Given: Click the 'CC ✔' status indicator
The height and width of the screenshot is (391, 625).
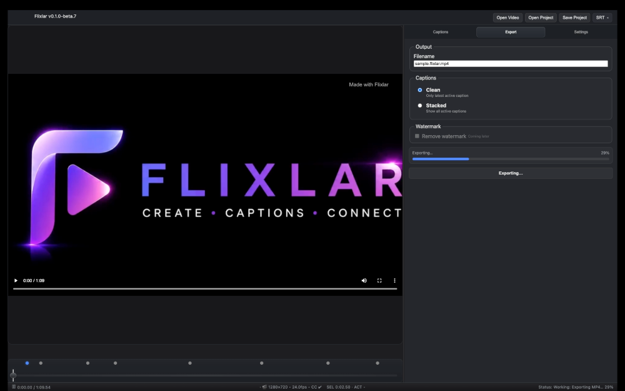Looking at the screenshot, I should (x=316, y=387).
